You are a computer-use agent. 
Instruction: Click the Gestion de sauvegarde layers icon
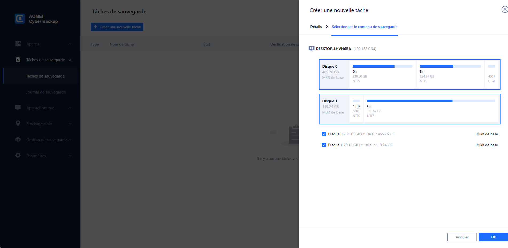tap(18, 139)
